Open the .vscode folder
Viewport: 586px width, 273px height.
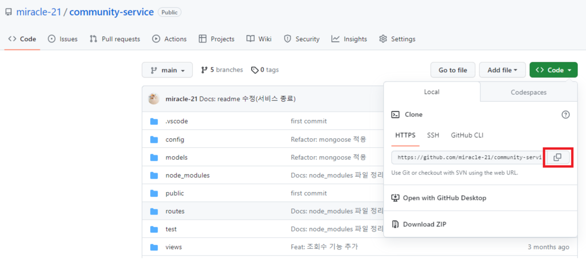(176, 121)
